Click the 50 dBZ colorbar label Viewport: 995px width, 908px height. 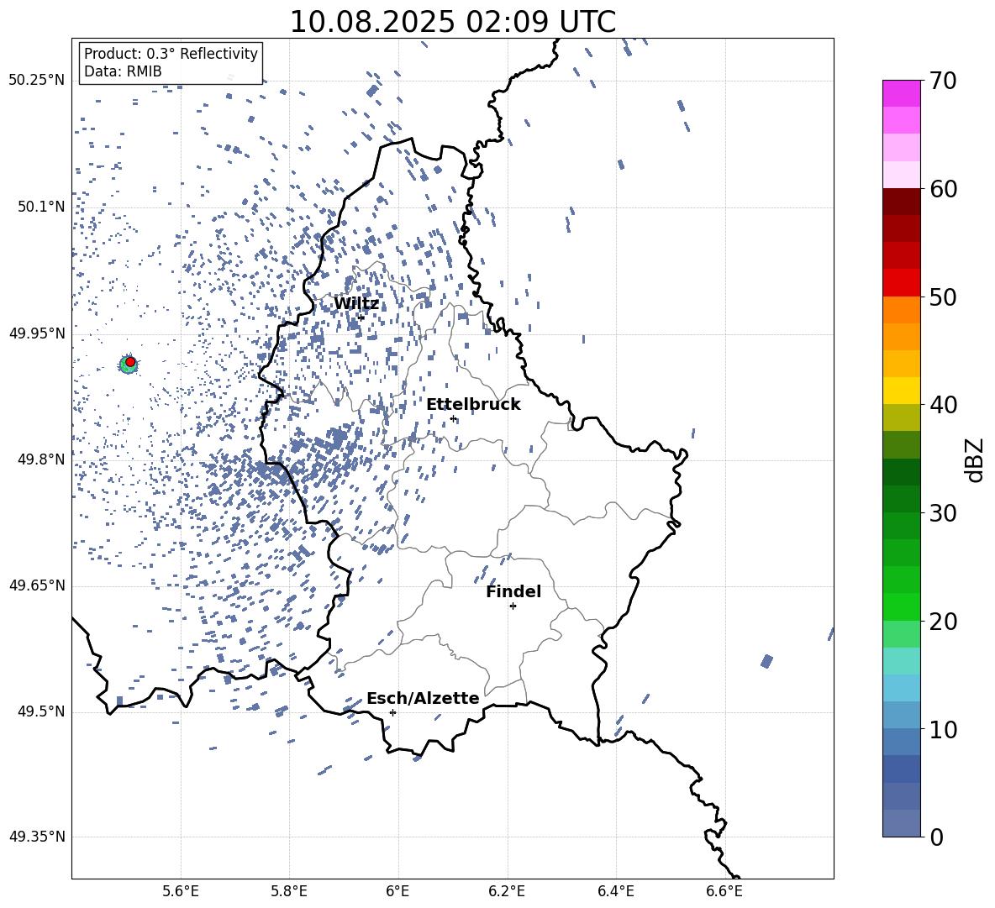pos(943,297)
